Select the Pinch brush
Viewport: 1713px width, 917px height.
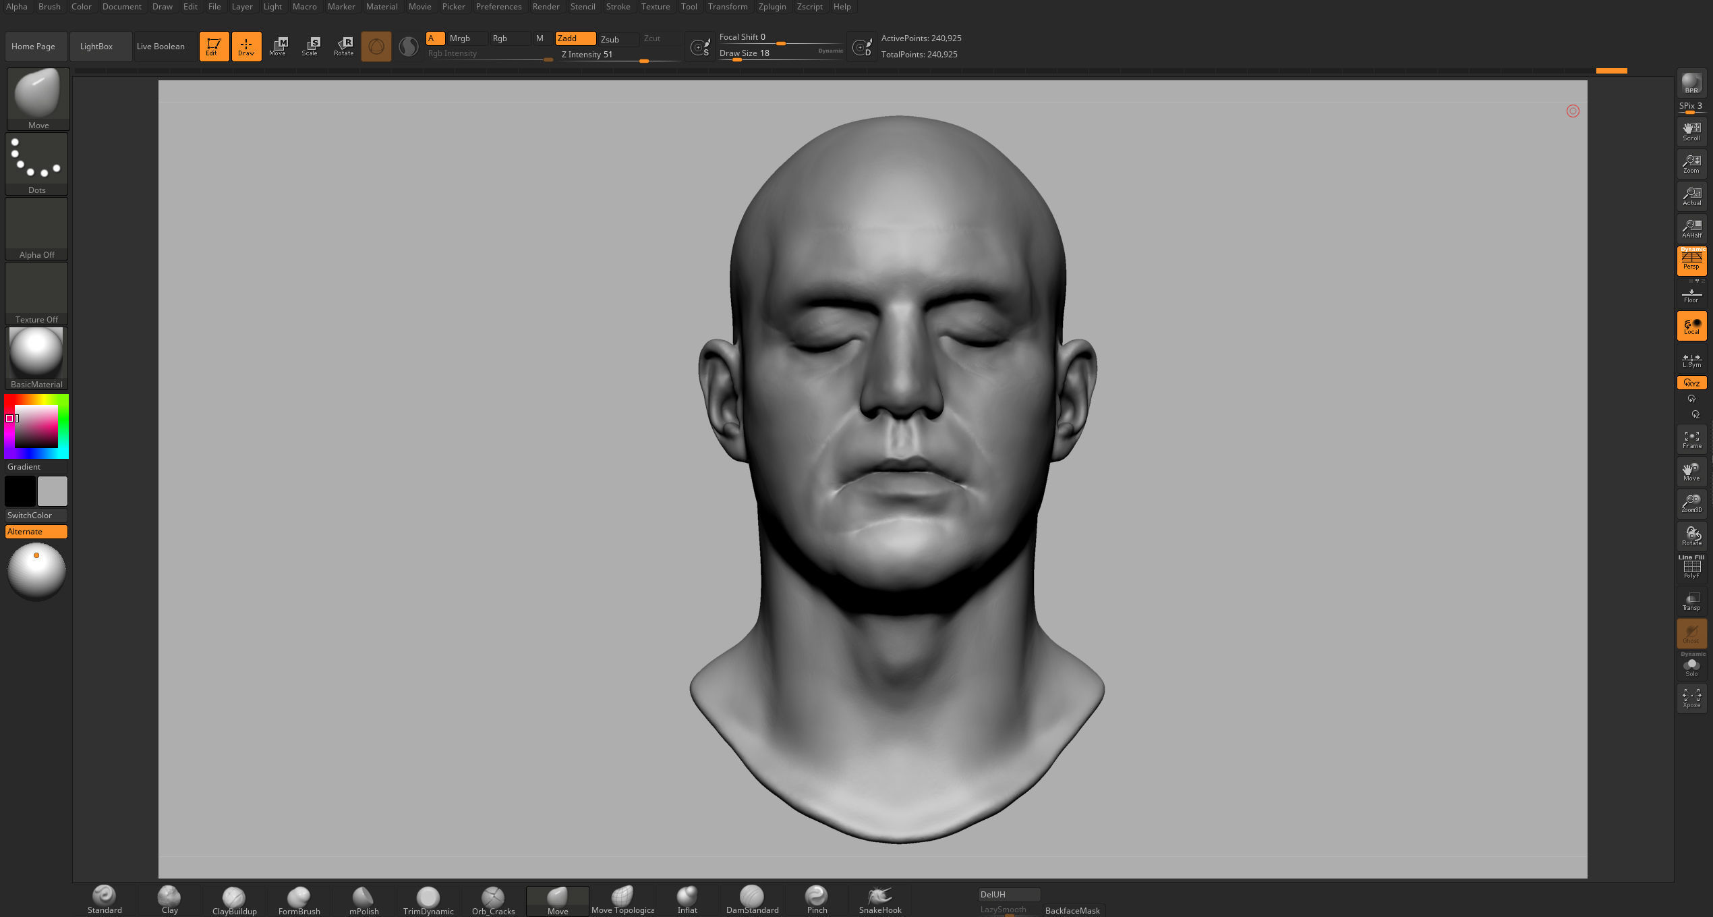pos(817,900)
